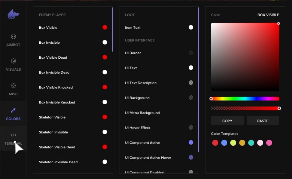Select the Box Invisible white color dot
The image size is (292, 179).
105,42
